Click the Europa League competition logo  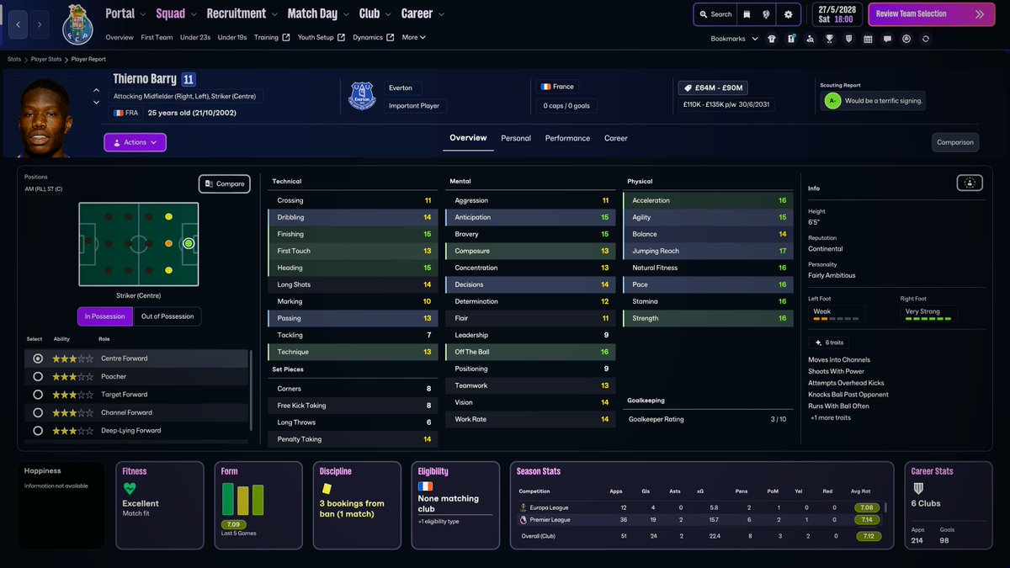(x=524, y=507)
